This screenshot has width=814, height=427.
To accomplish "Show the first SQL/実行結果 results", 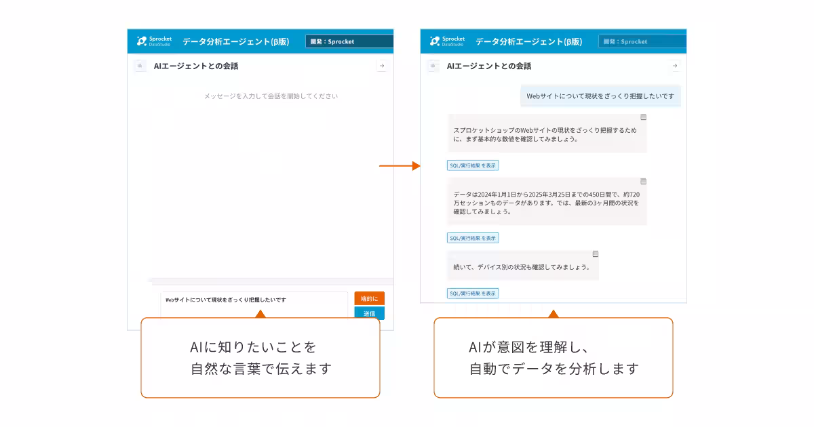I will pos(472,165).
